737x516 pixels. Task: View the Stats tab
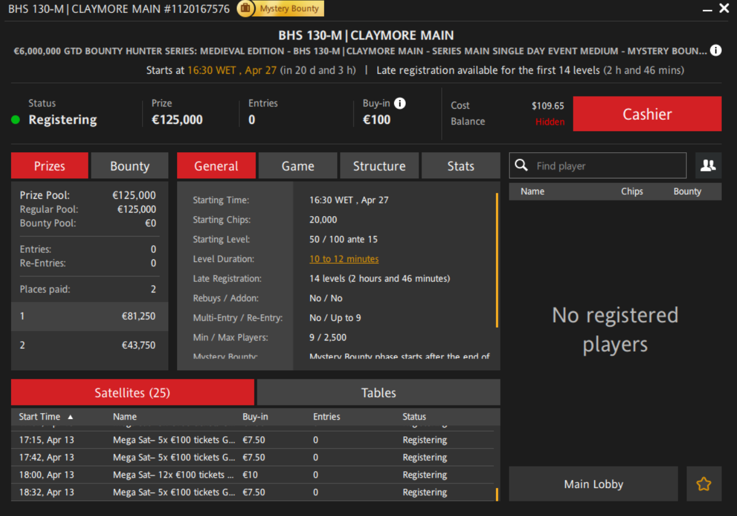click(x=460, y=166)
